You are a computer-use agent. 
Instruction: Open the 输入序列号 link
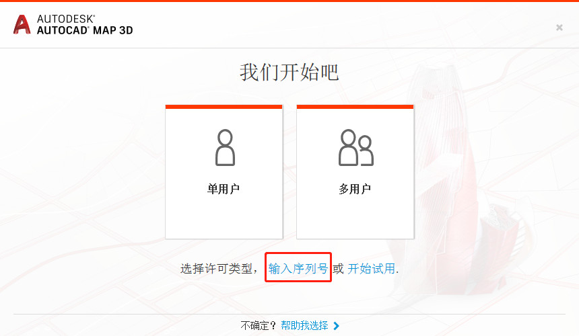pos(298,269)
